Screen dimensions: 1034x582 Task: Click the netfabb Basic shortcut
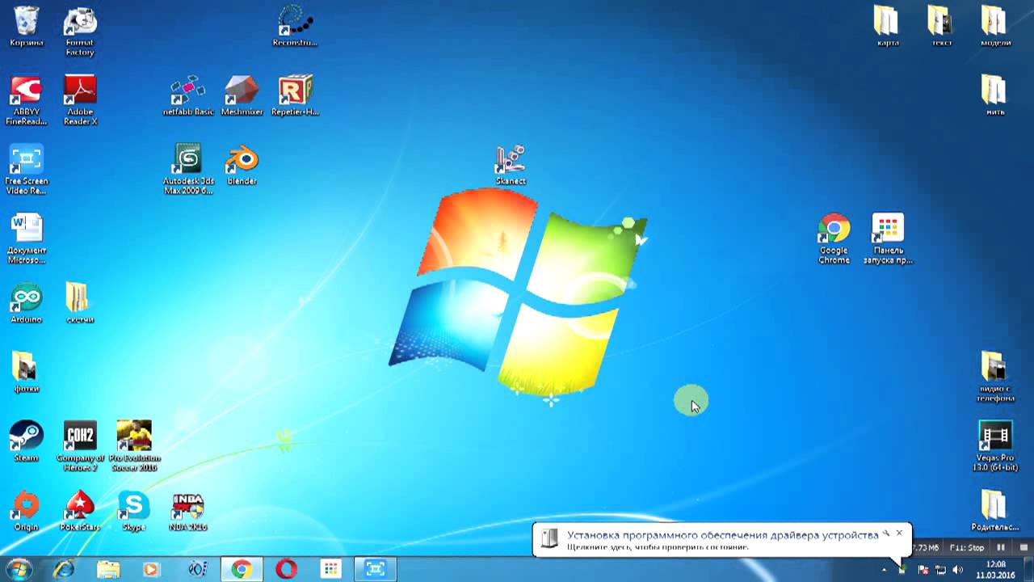pyautogui.click(x=188, y=95)
